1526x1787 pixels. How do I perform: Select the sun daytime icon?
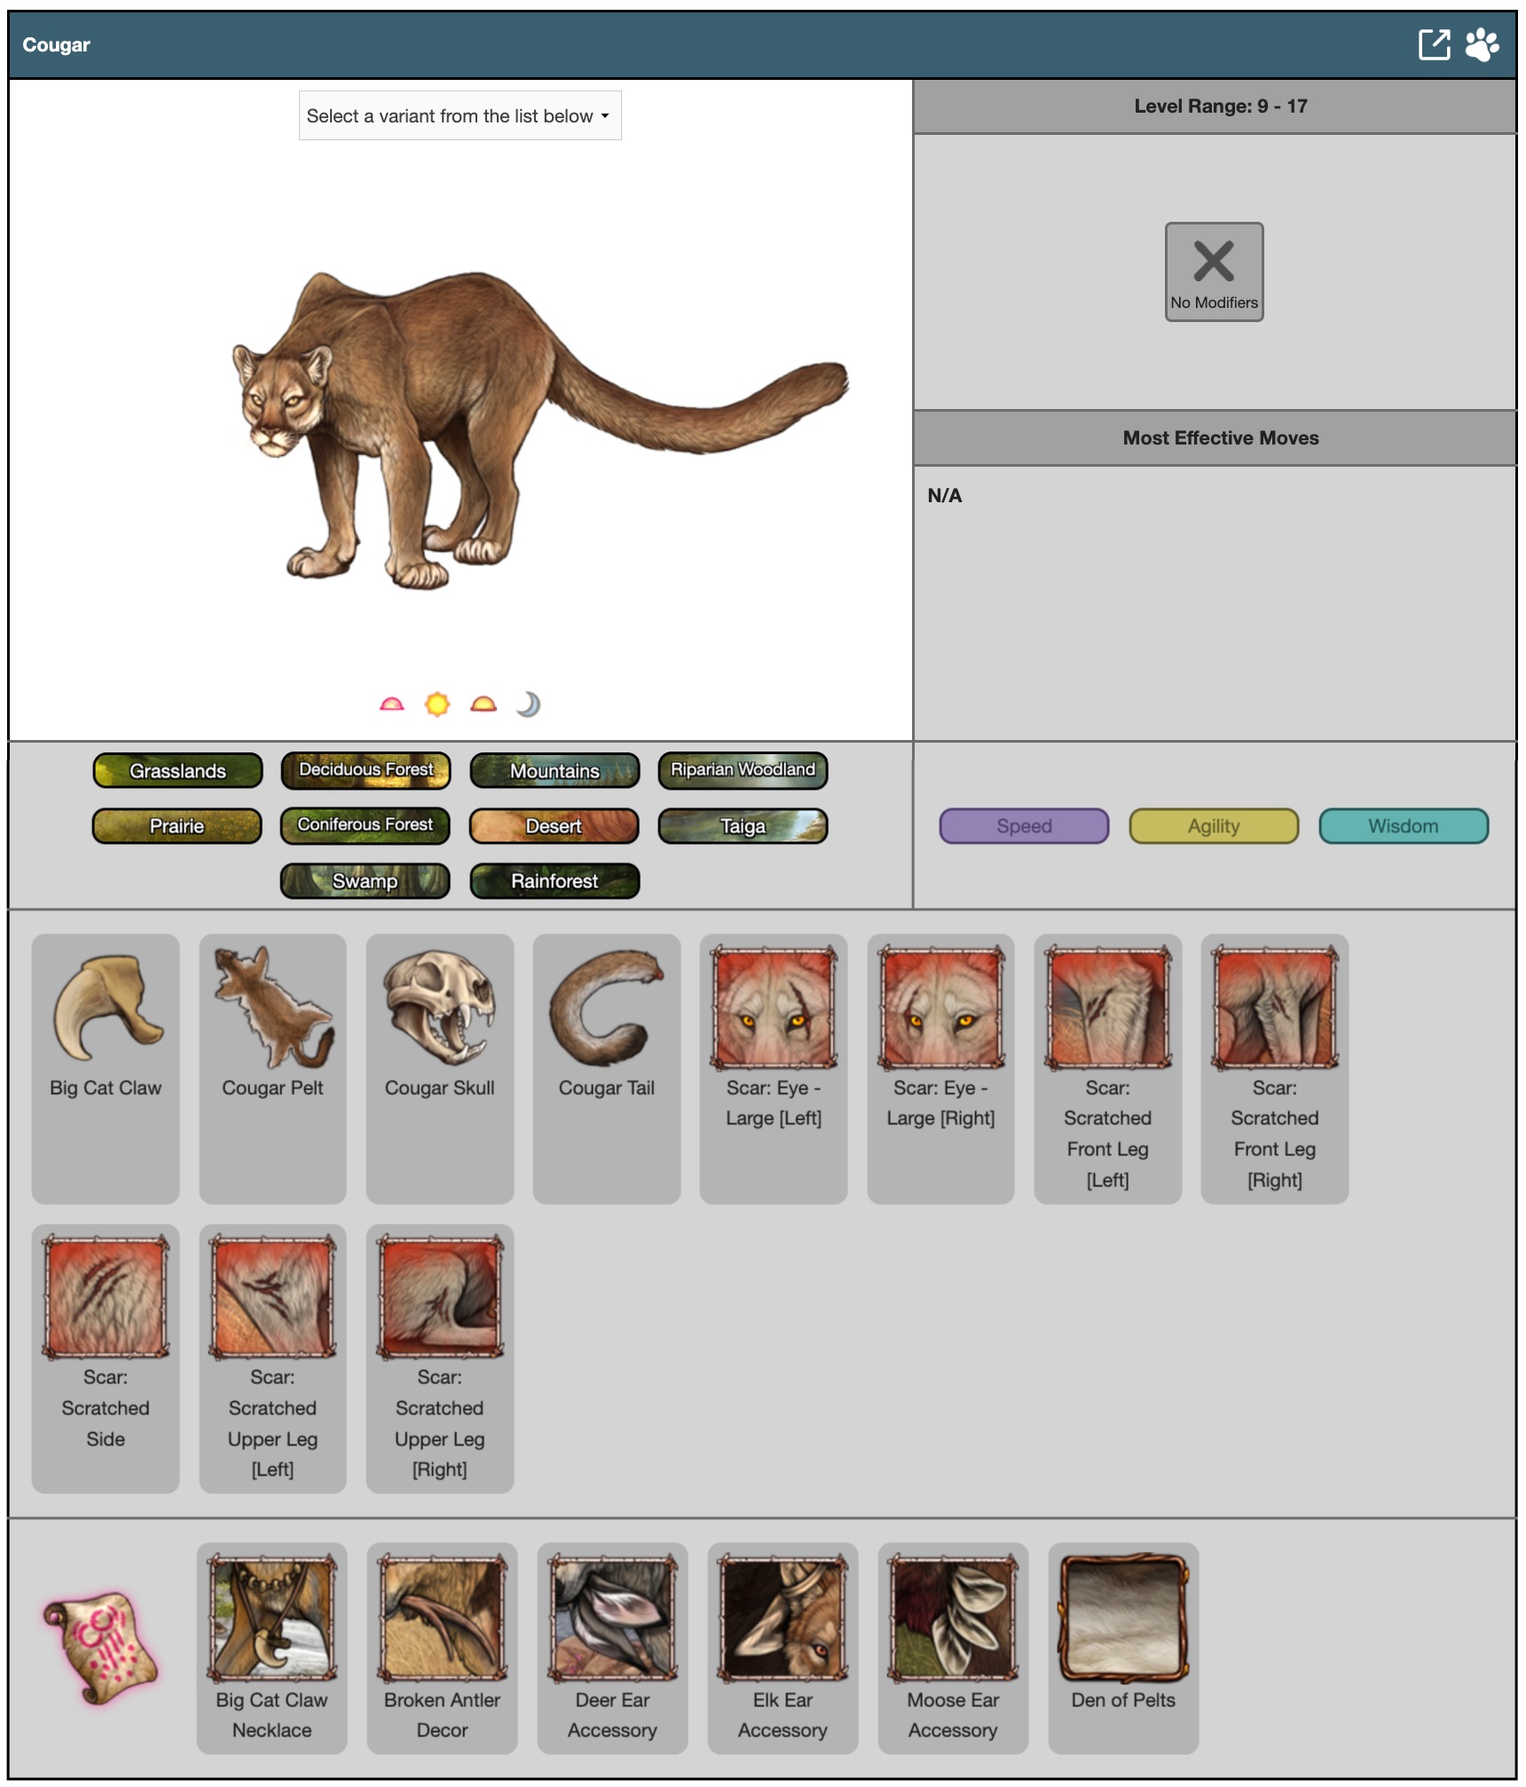(x=437, y=705)
